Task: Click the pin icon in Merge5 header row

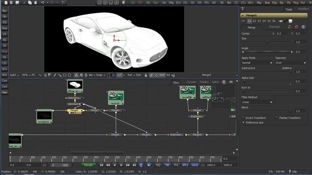Action: (280, 21)
